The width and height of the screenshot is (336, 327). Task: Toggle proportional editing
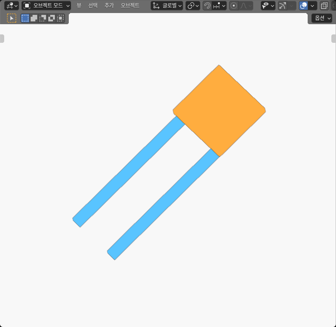coord(234,6)
